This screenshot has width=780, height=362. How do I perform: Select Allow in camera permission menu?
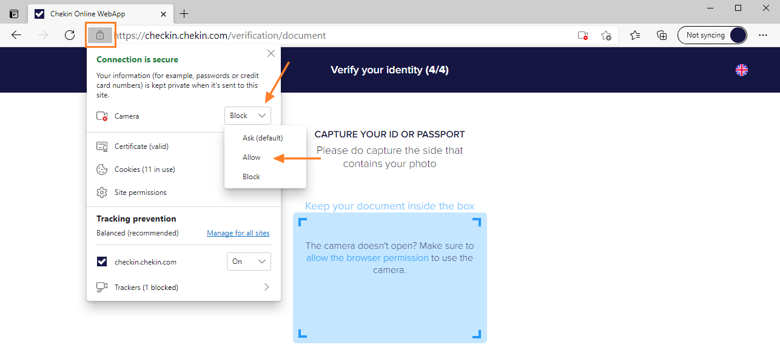coord(252,157)
